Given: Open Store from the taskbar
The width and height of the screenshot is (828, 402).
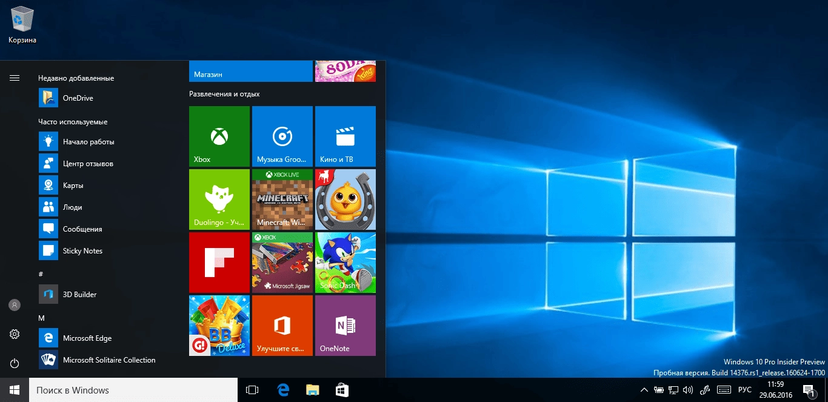Looking at the screenshot, I should tap(342, 390).
